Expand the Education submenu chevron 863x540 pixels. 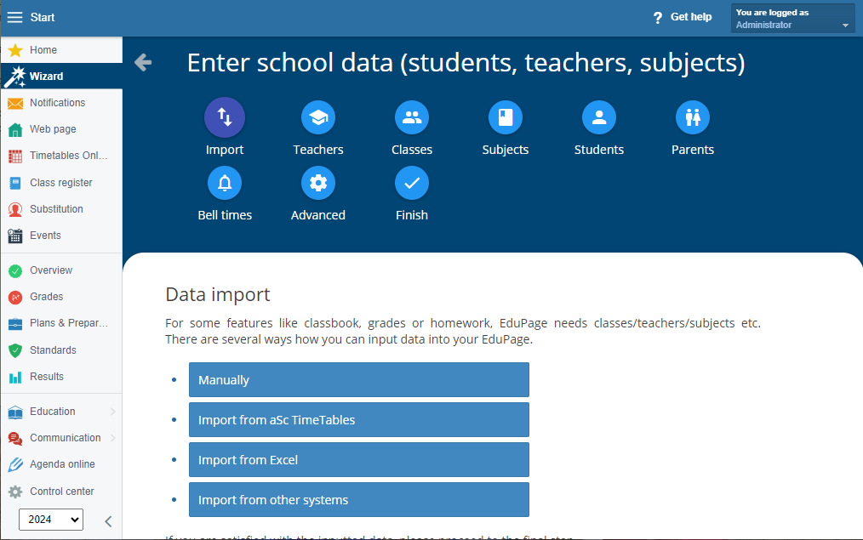pos(113,412)
